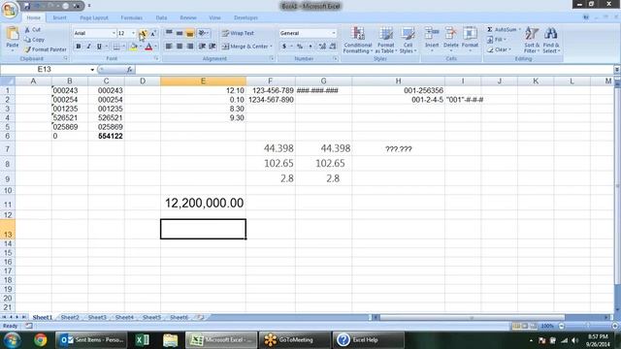The height and width of the screenshot is (349, 621).
Task: Apply the yellow Fill Color
Action: (x=134, y=47)
